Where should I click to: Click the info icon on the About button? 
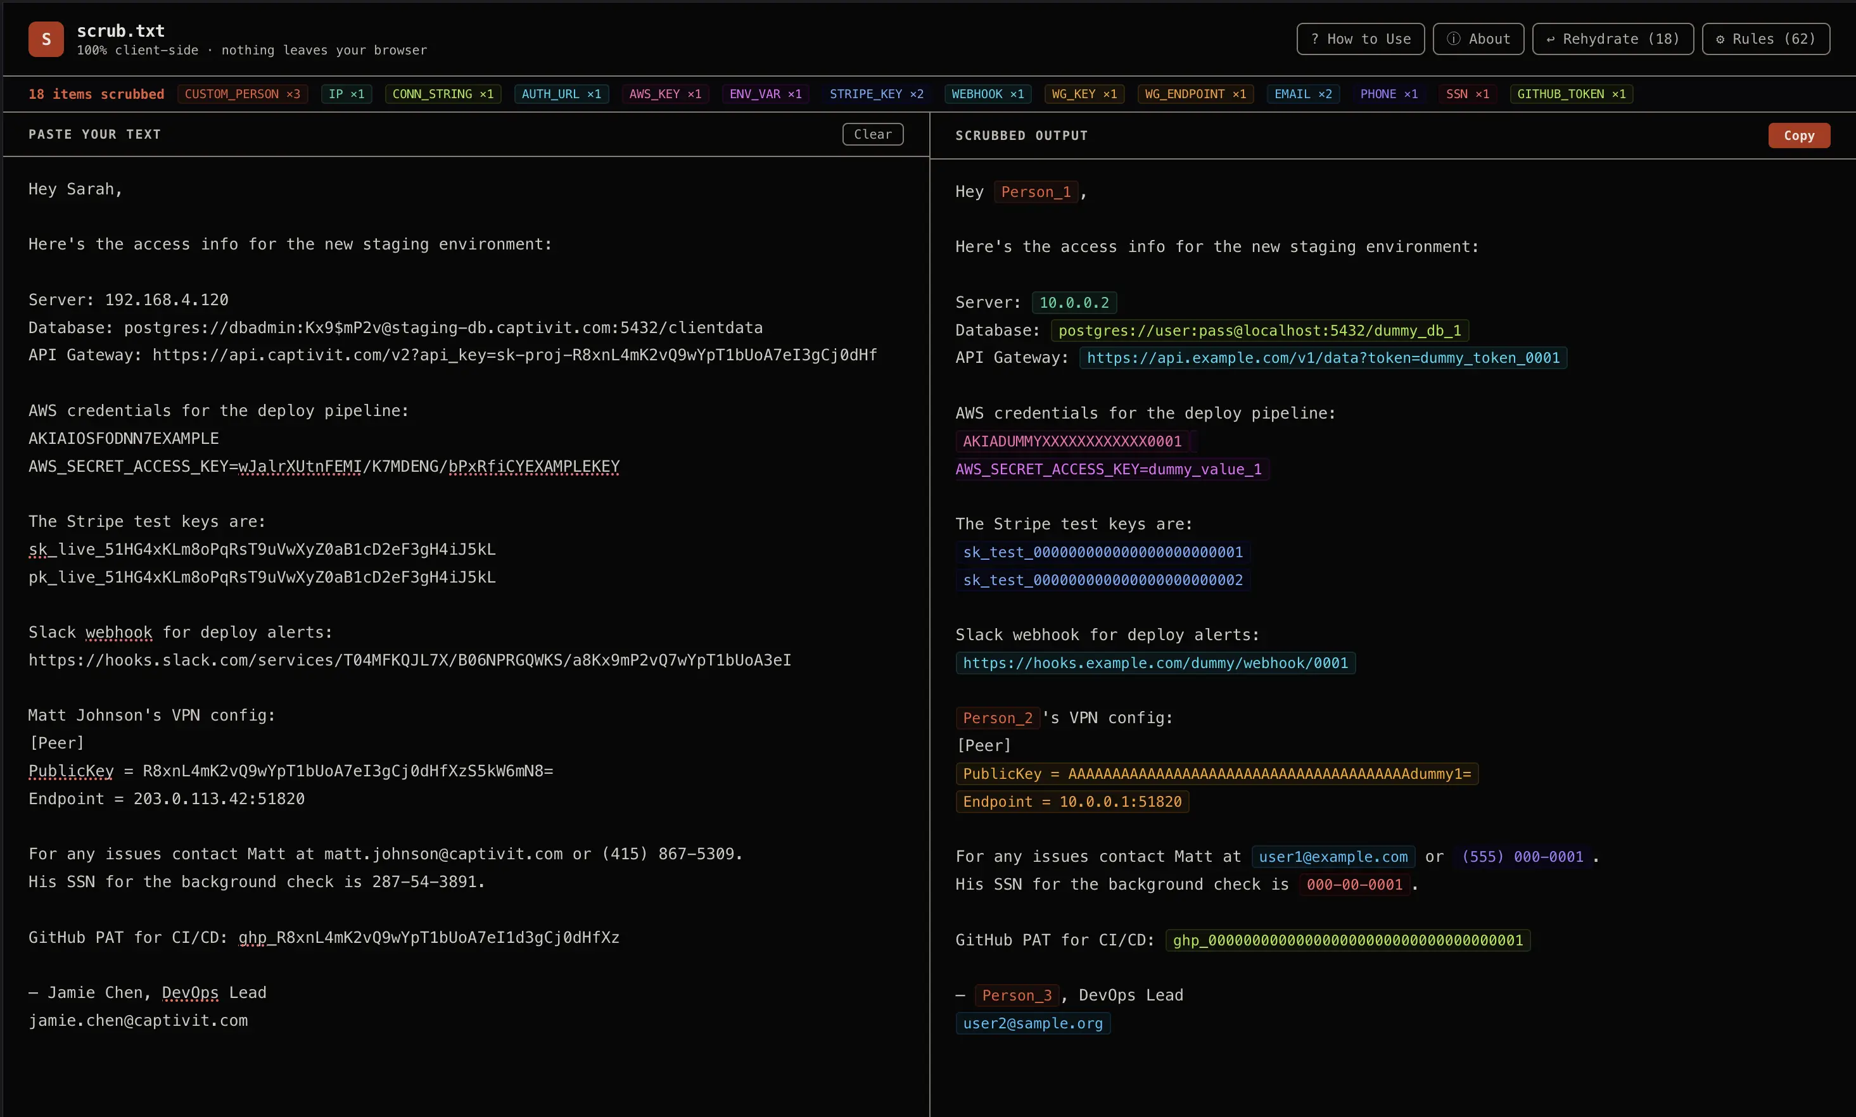tap(1452, 39)
